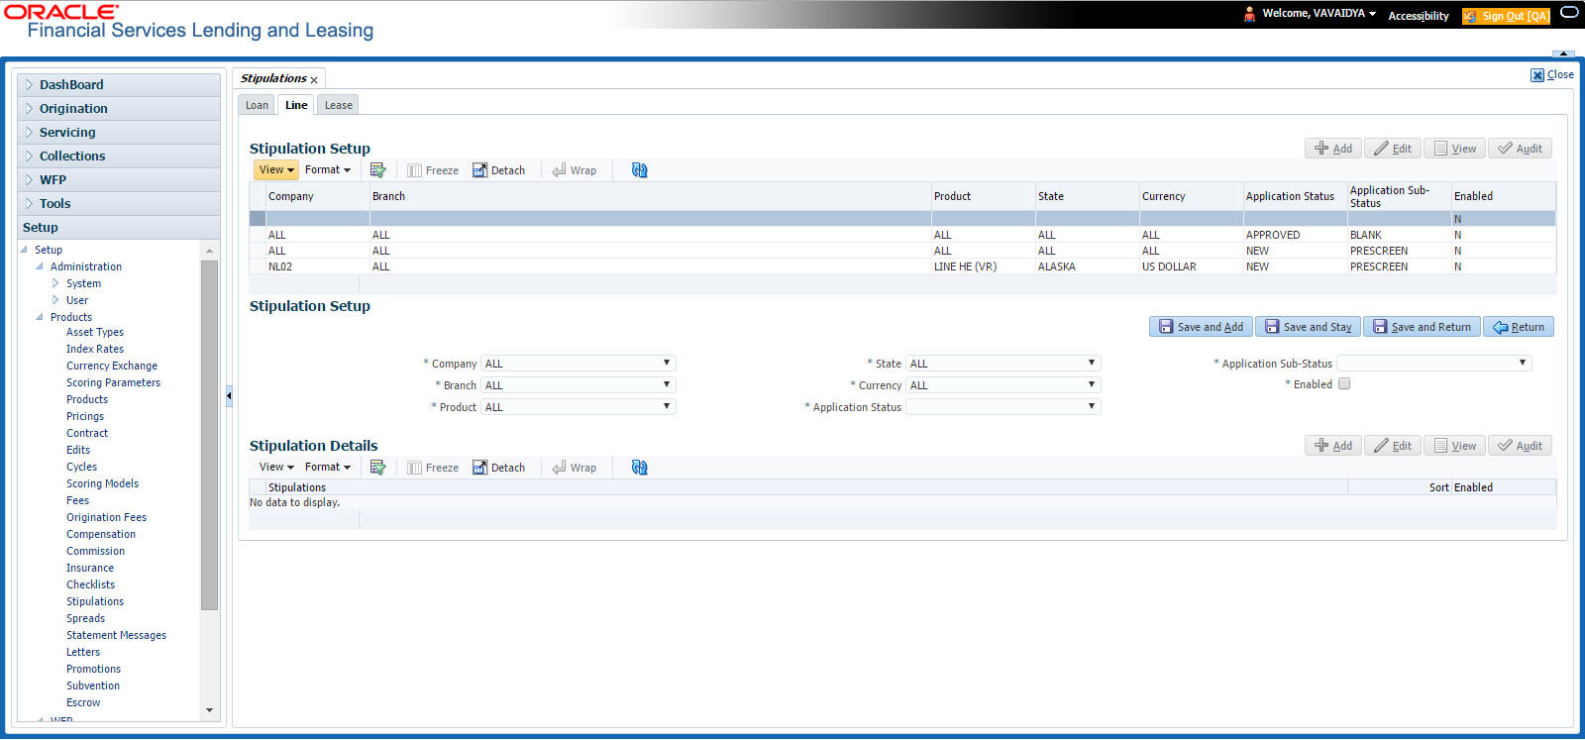Viewport: 1585px width, 740px height.
Task: Open the Currency dropdown
Action: [1004, 385]
